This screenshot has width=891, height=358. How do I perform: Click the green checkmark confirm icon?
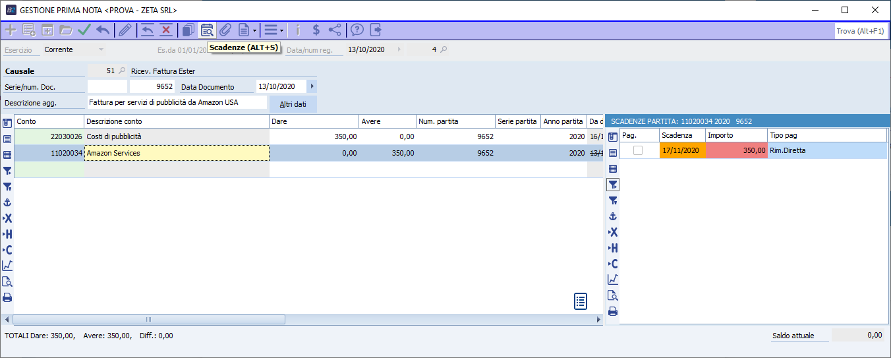pyautogui.click(x=84, y=30)
